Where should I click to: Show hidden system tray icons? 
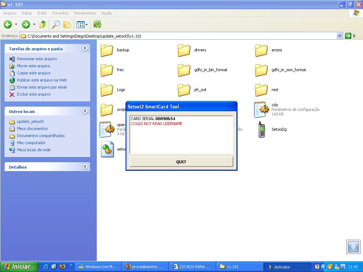pyautogui.click(x=323, y=267)
